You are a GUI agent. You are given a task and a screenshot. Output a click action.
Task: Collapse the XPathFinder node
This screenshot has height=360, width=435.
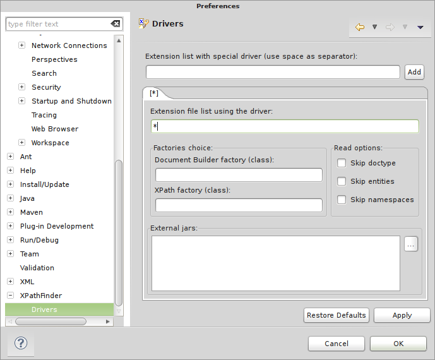pos(10,296)
